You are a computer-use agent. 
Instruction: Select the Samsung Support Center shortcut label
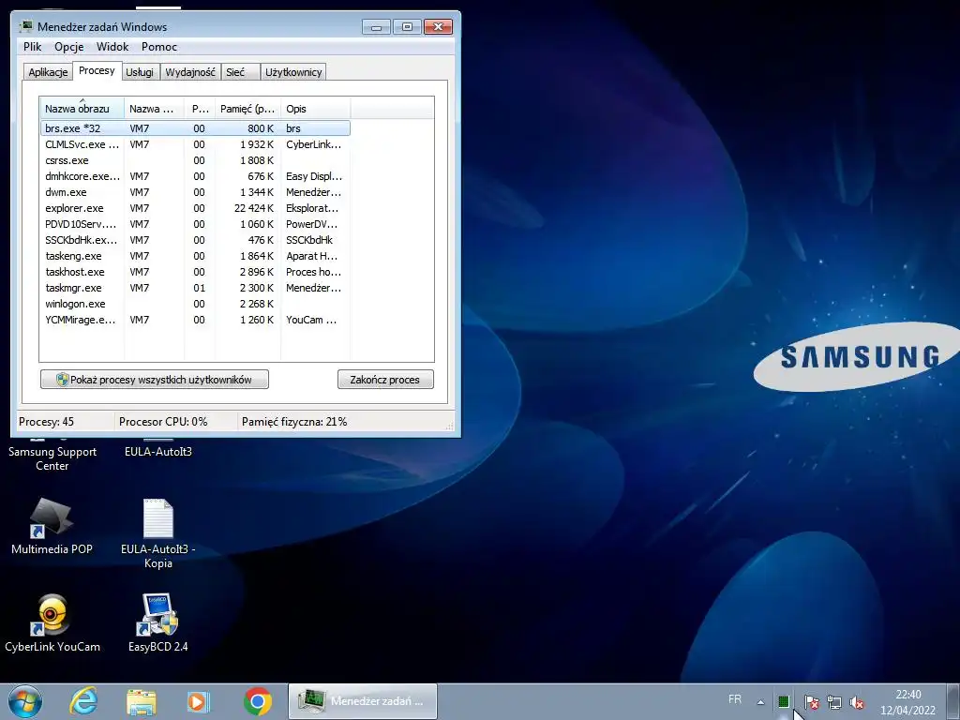pos(52,458)
